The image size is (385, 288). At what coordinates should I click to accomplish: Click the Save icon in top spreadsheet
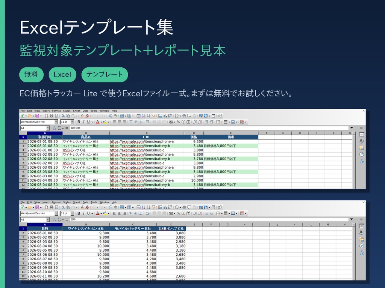(x=37, y=116)
